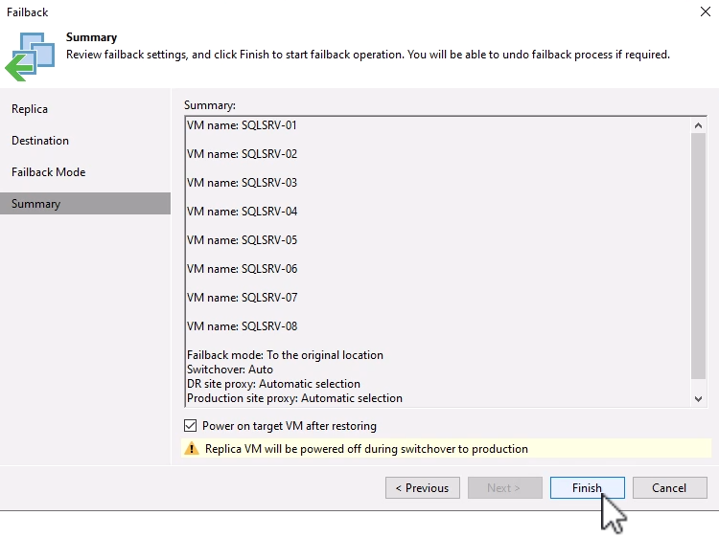Click the Failback mode summary line
This screenshot has height=538, width=719.
click(285, 355)
